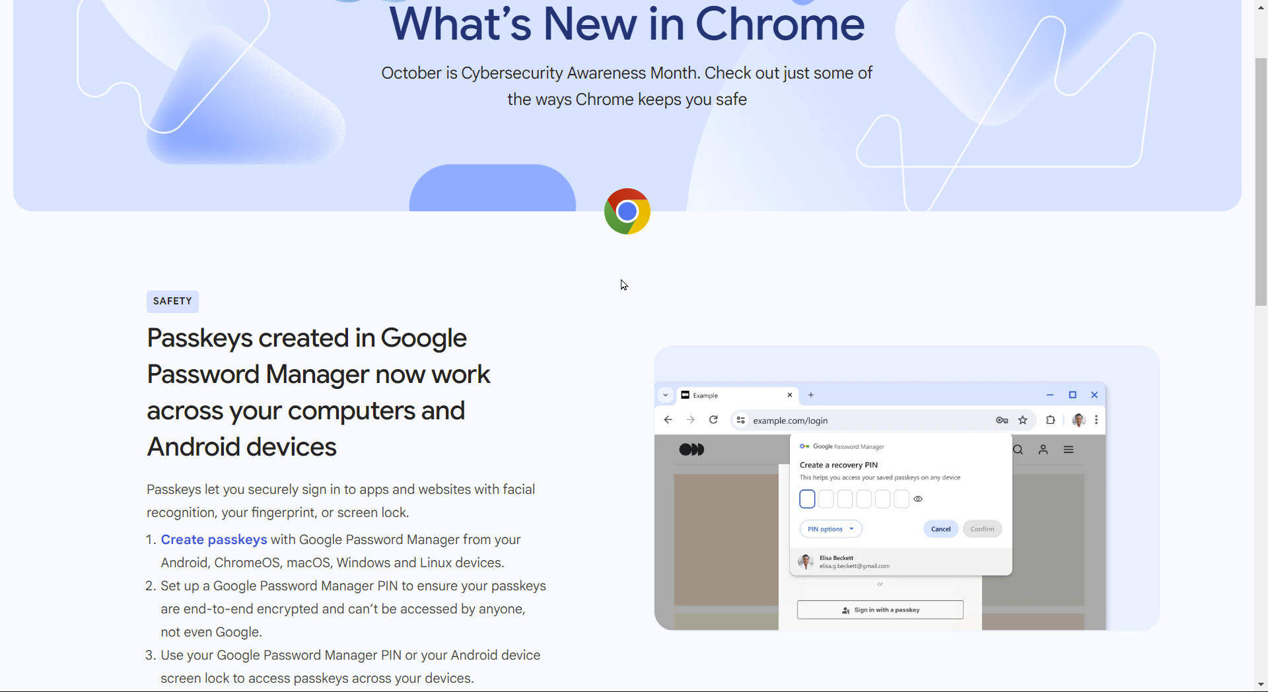Click the extensions puzzle icon in the illustration
This screenshot has height=692, width=1268.
[1051, 420]
